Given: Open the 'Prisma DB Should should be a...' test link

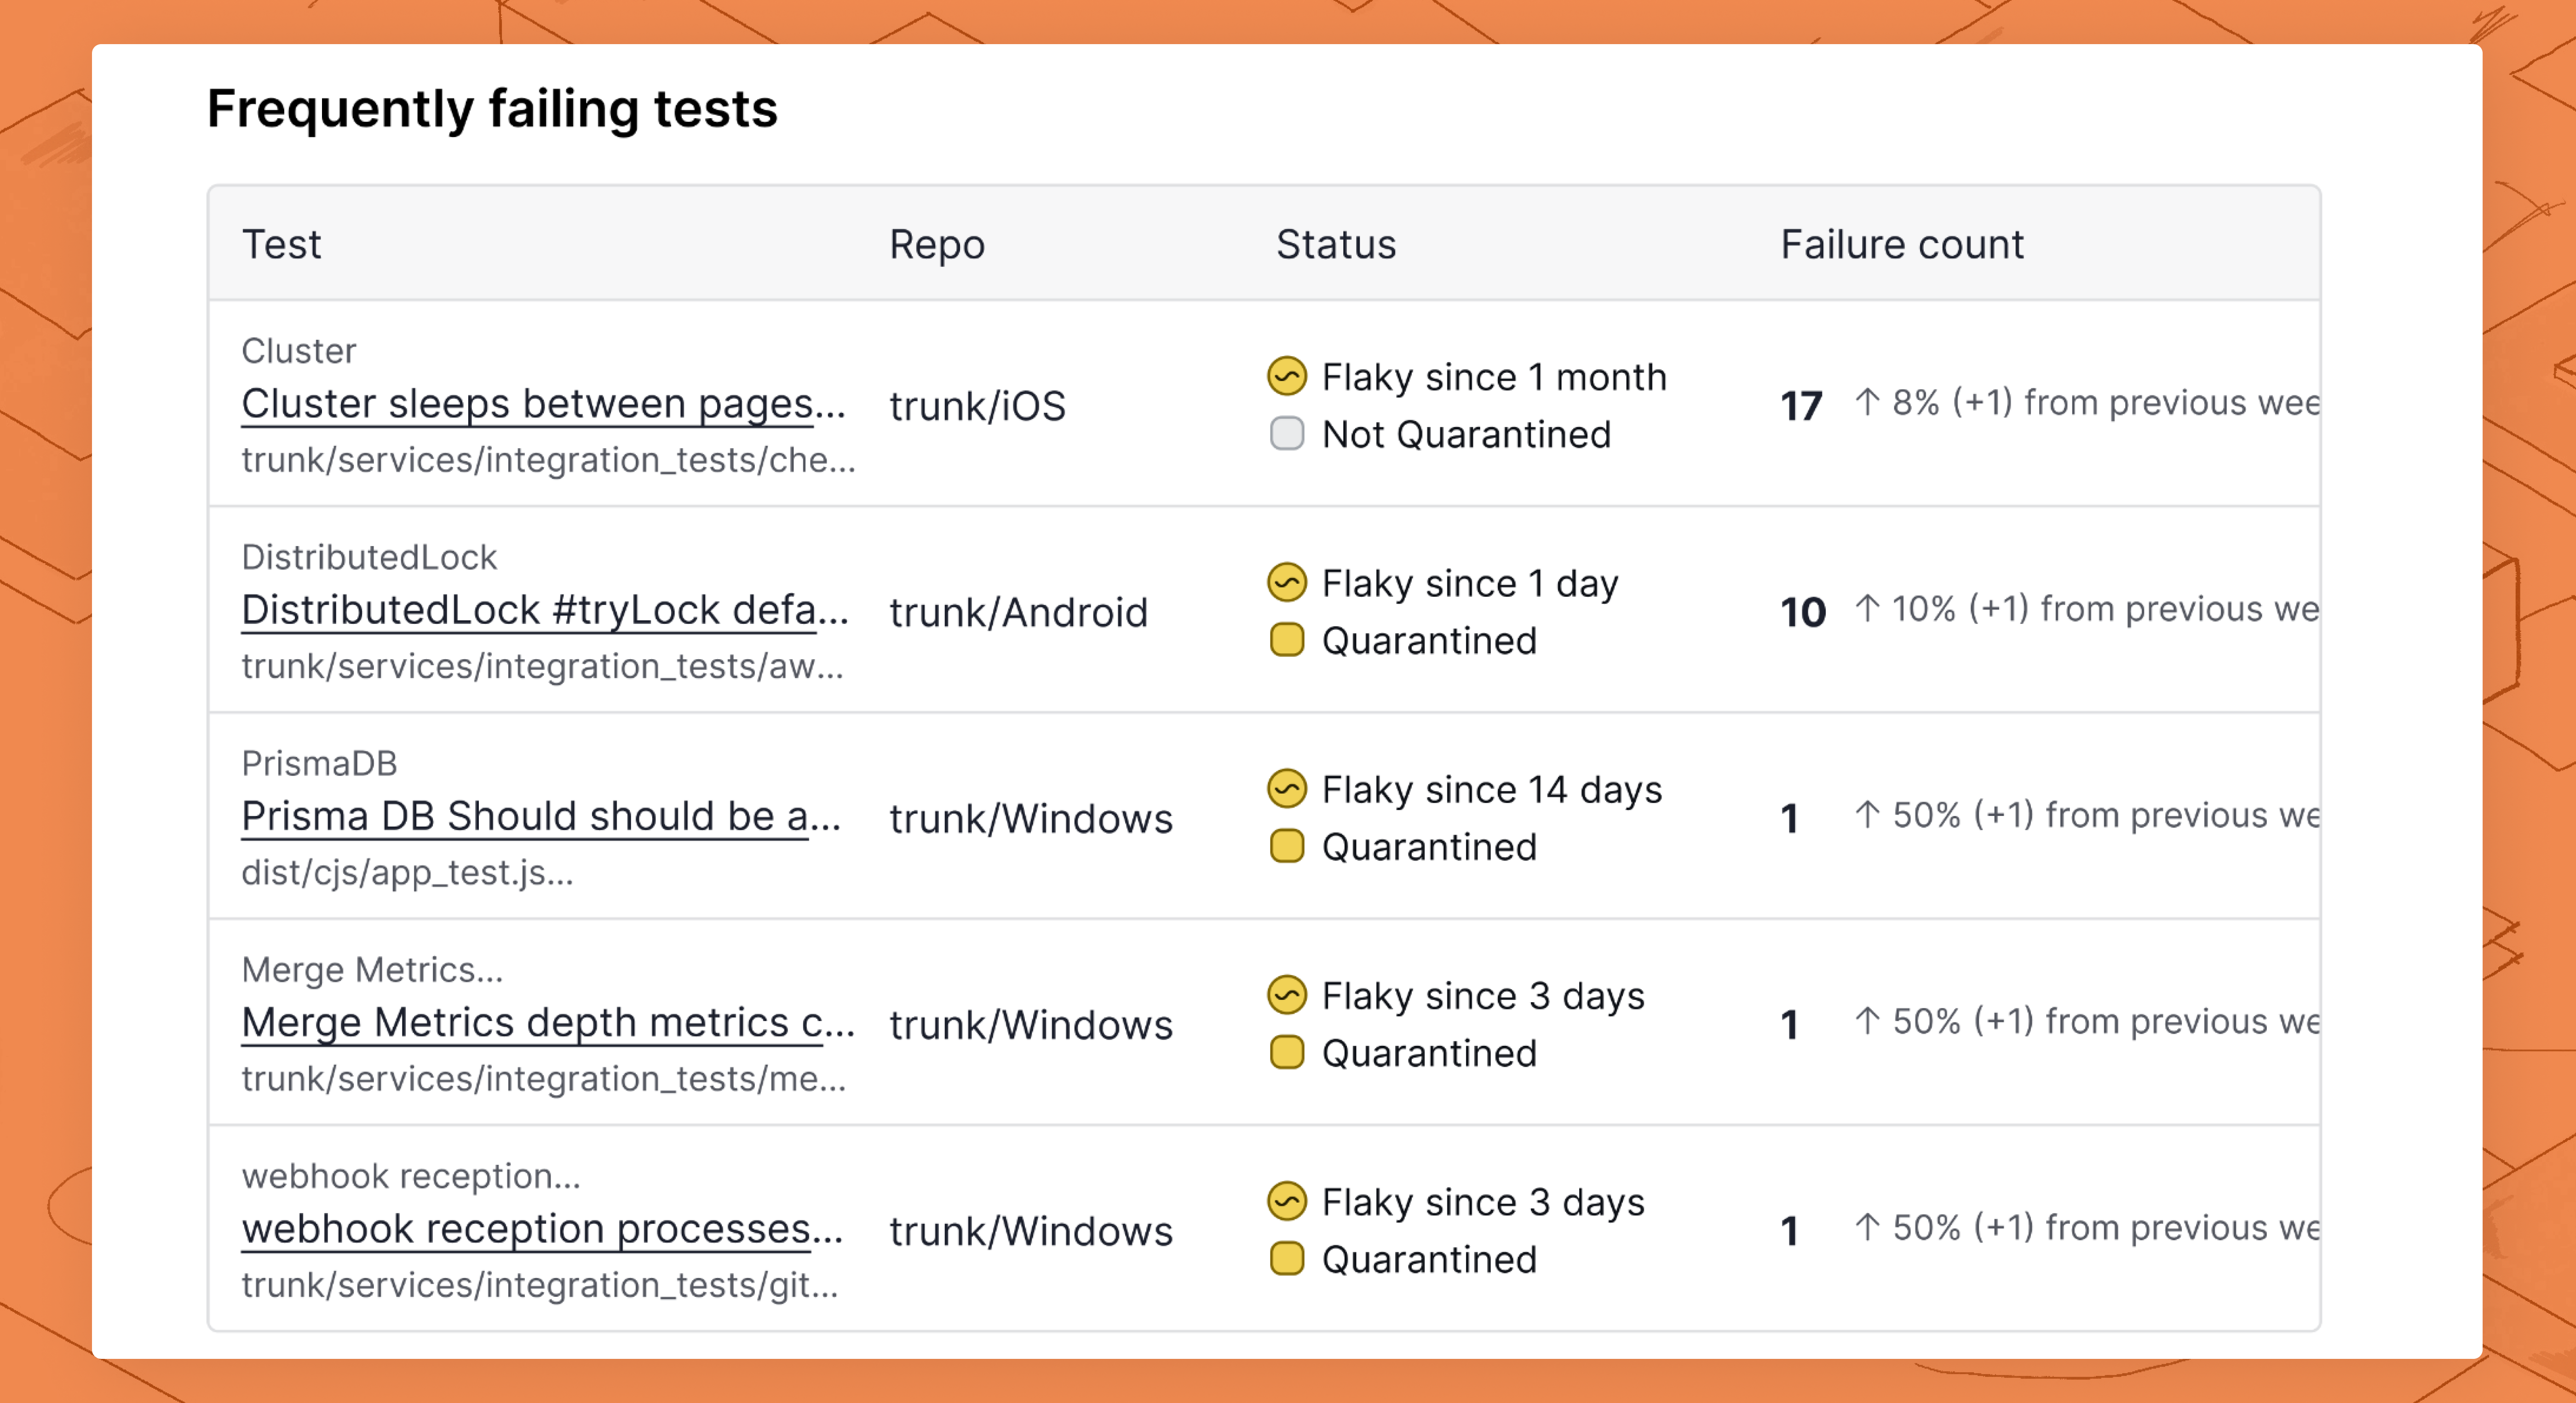Looking at the screenshot, I should tap(541, 816).
